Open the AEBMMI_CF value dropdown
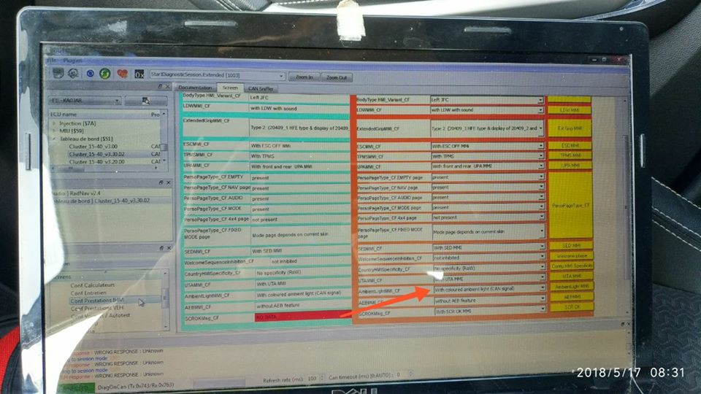 coord(490,301)
